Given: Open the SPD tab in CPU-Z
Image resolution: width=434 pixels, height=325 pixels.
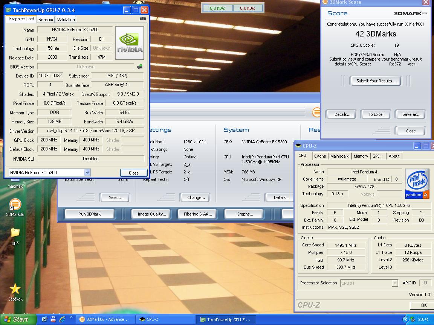Looking at the screenshot, I should 376,156.
